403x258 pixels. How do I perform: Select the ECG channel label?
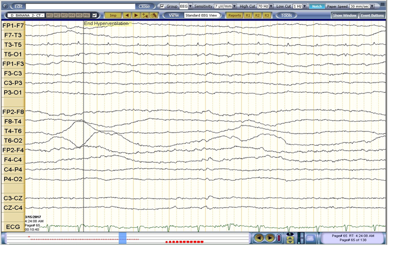[x=13, y=227]
